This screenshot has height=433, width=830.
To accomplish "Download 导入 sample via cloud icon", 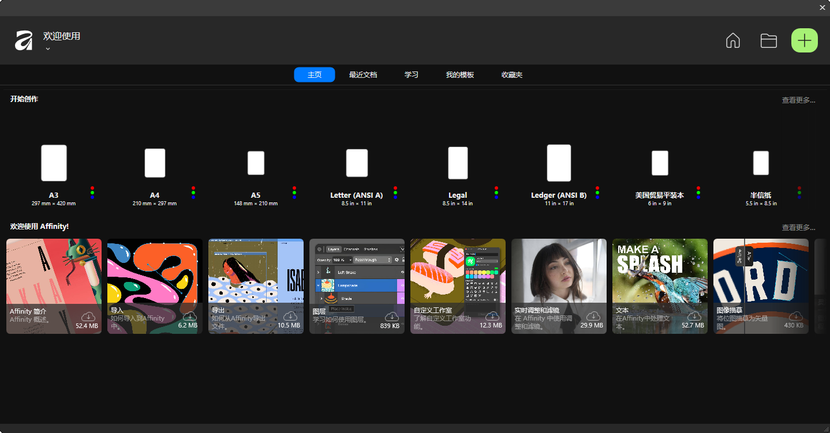I will click(x=190, y=316).
